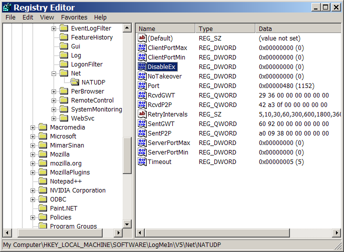
Task: Collapse the Net registry key
Action: (x=54, y=73)
